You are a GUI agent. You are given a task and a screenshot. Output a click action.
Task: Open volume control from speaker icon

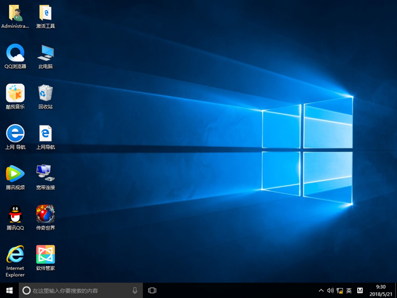(330, 291)
